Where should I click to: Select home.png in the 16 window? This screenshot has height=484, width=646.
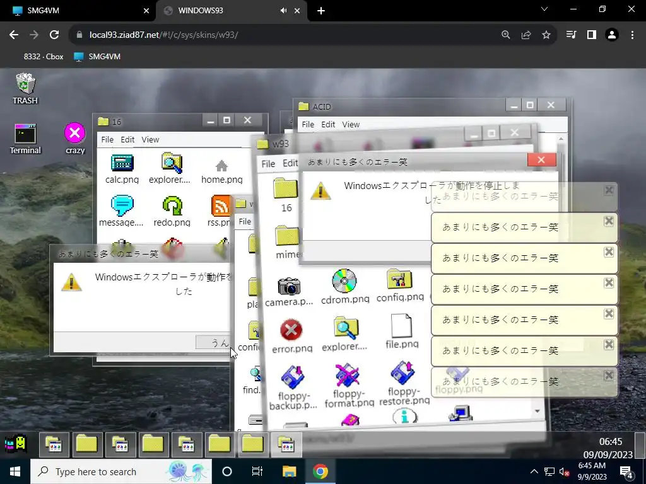221,172
